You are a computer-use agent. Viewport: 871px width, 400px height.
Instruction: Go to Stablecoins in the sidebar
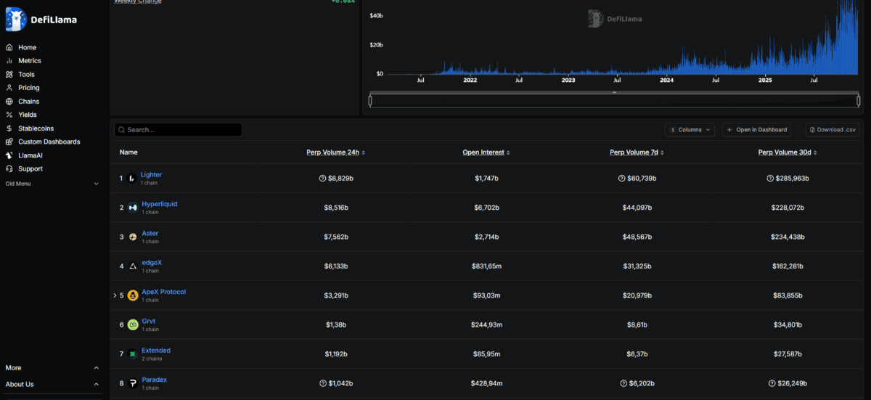(38, 128)
